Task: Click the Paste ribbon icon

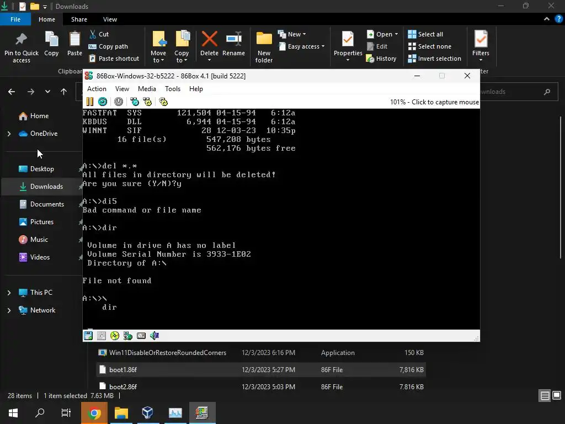Action: pos(74,44)
